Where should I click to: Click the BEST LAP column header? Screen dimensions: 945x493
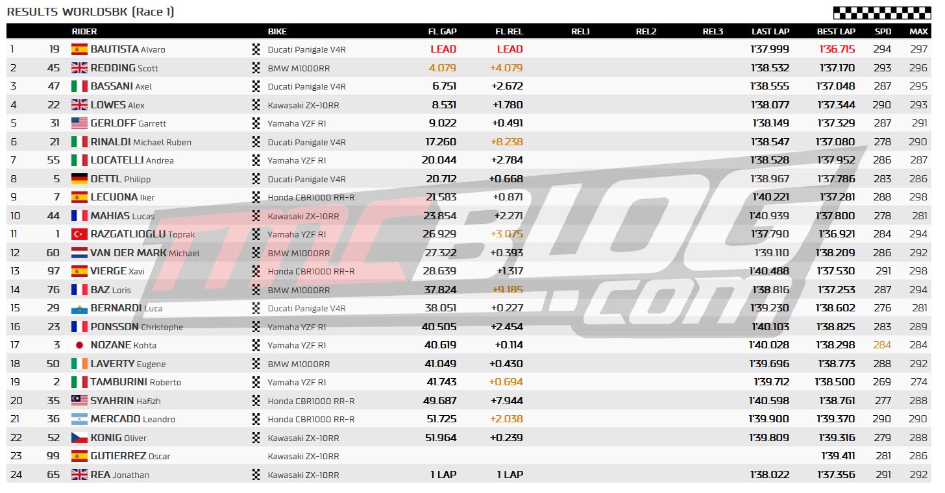(836, 31)
